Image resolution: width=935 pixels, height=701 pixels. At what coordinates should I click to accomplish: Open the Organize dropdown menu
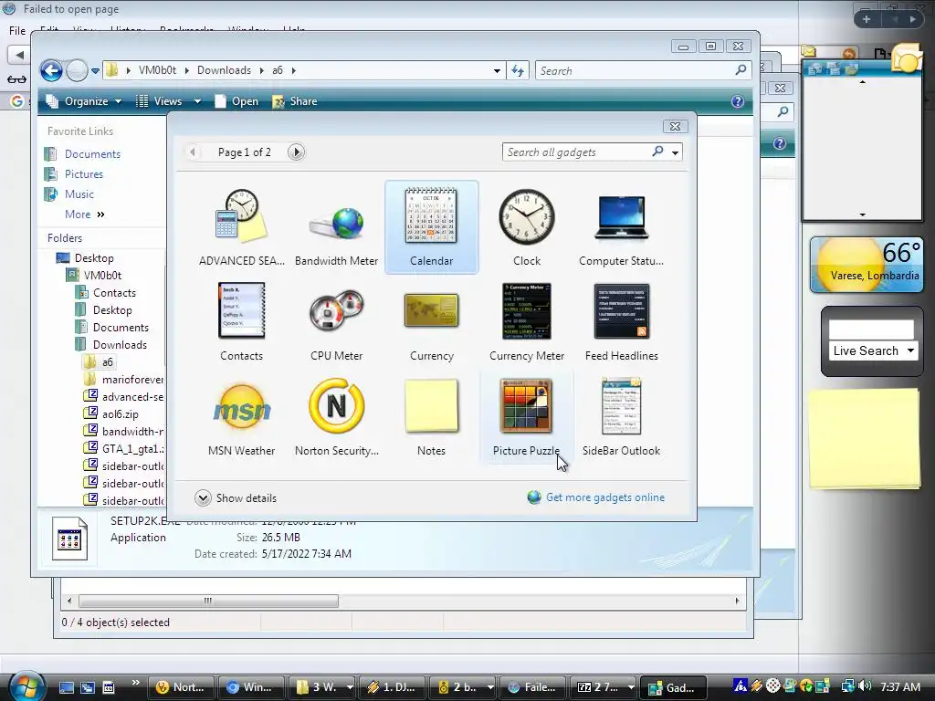(x=84, y=101)
